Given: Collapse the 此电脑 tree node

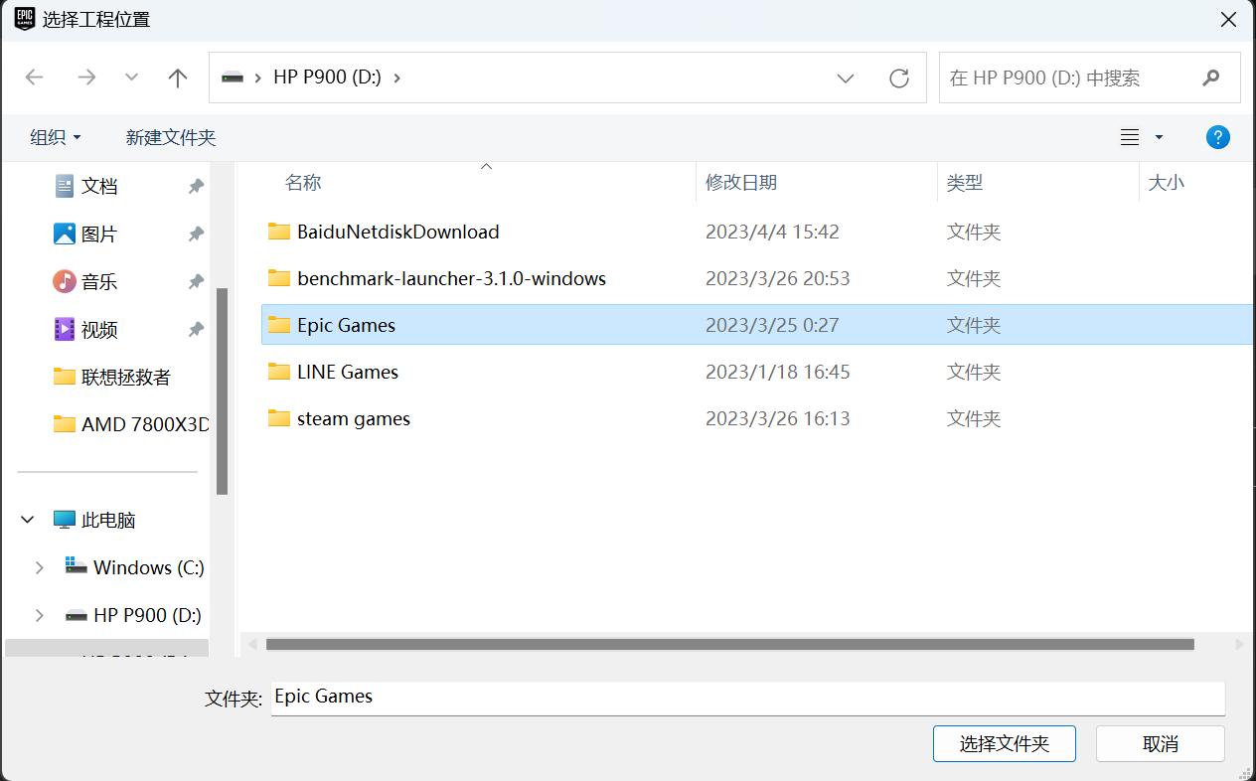Looking at the screenshot, I should [27, 519].
